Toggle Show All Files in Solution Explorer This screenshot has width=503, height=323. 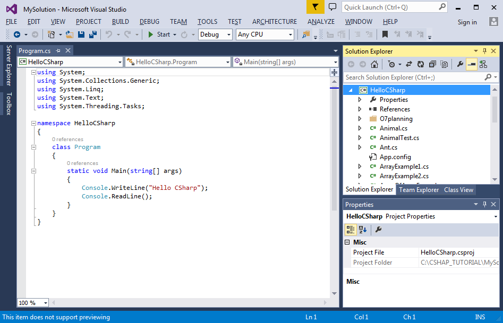click(444, 64)
